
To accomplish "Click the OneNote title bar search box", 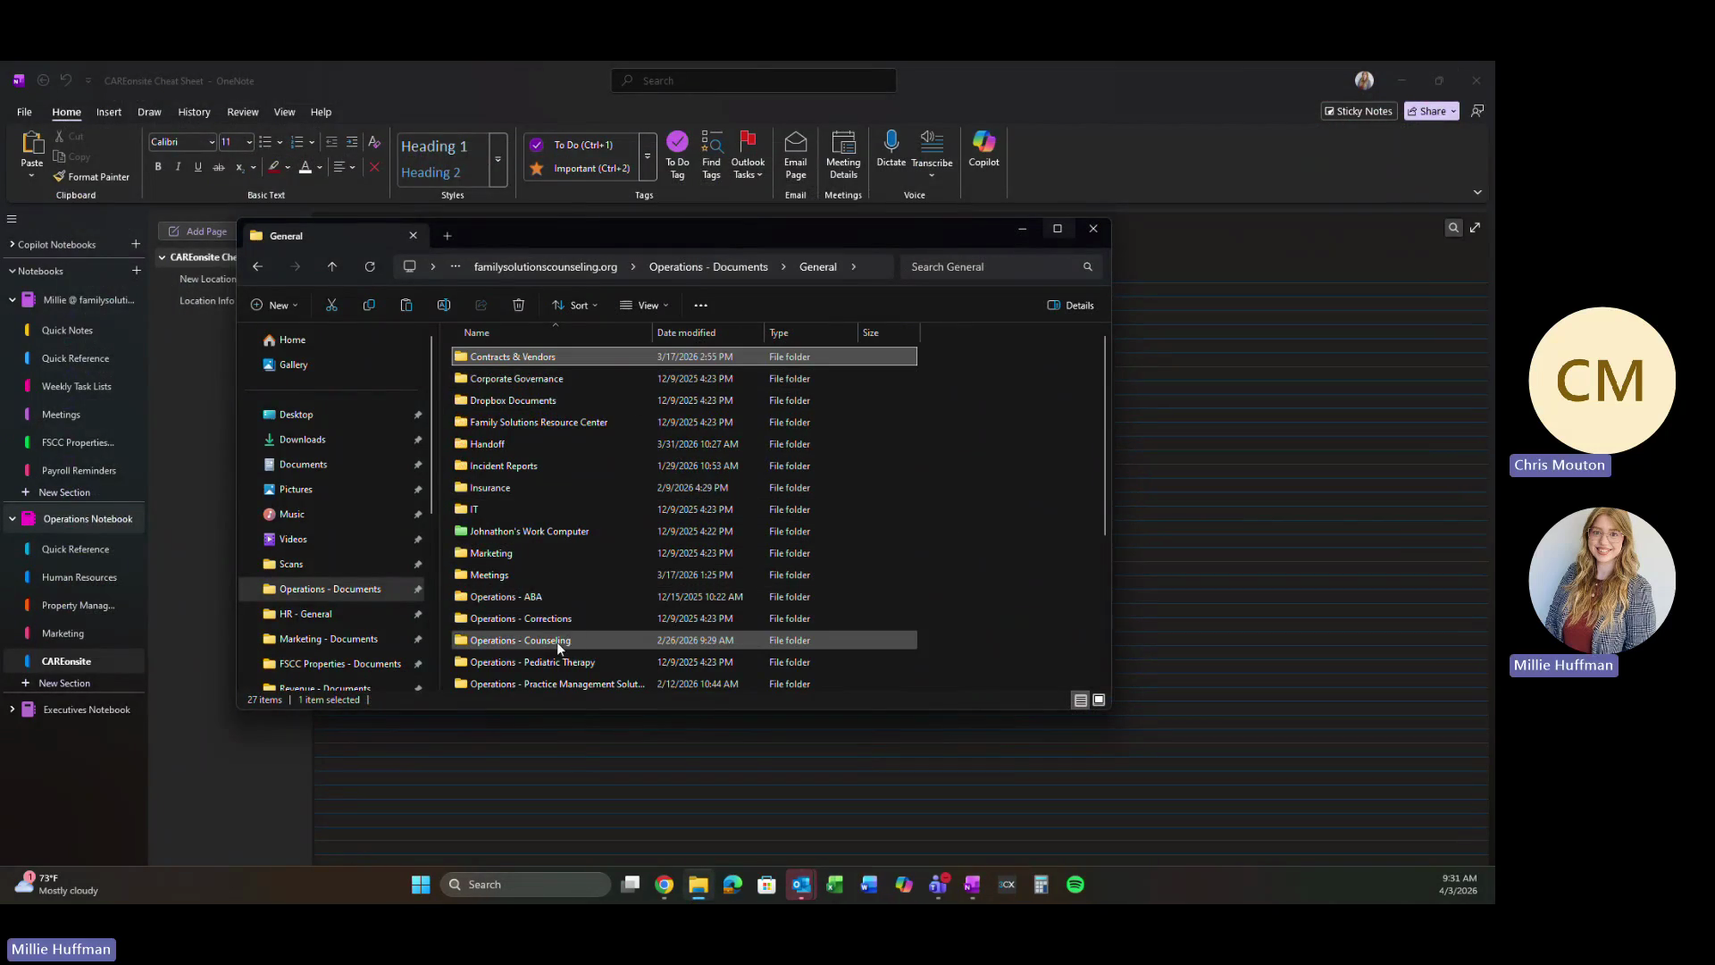I will point(754,80).
